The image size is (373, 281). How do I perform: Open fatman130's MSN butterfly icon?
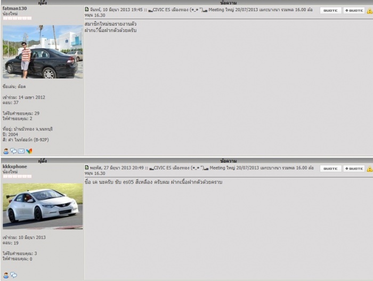click(29, 151)
